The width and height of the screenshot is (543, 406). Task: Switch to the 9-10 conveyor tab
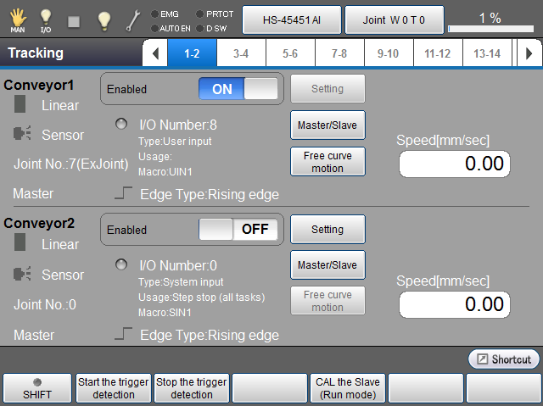click(x=388, y=53)
